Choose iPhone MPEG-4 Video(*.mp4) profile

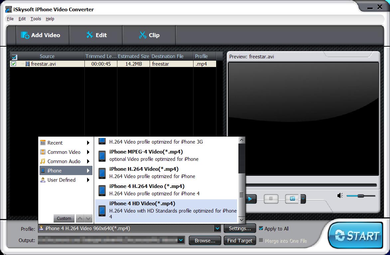click(x=166, y=156)
